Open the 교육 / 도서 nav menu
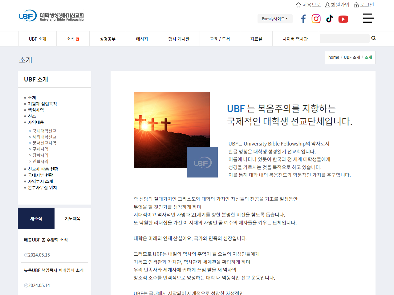The image size is (394, 295). 220,39
